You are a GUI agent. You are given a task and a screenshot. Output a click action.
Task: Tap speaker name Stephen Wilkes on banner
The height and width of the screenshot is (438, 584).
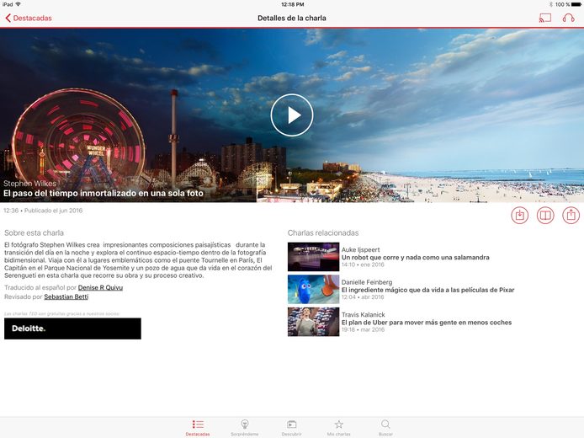[29, 184]
